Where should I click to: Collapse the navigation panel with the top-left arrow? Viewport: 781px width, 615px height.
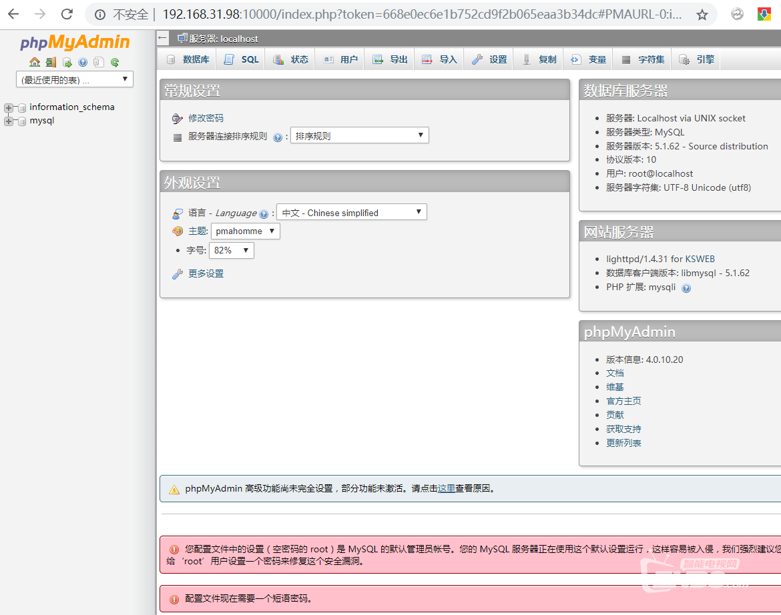point(162,37)
